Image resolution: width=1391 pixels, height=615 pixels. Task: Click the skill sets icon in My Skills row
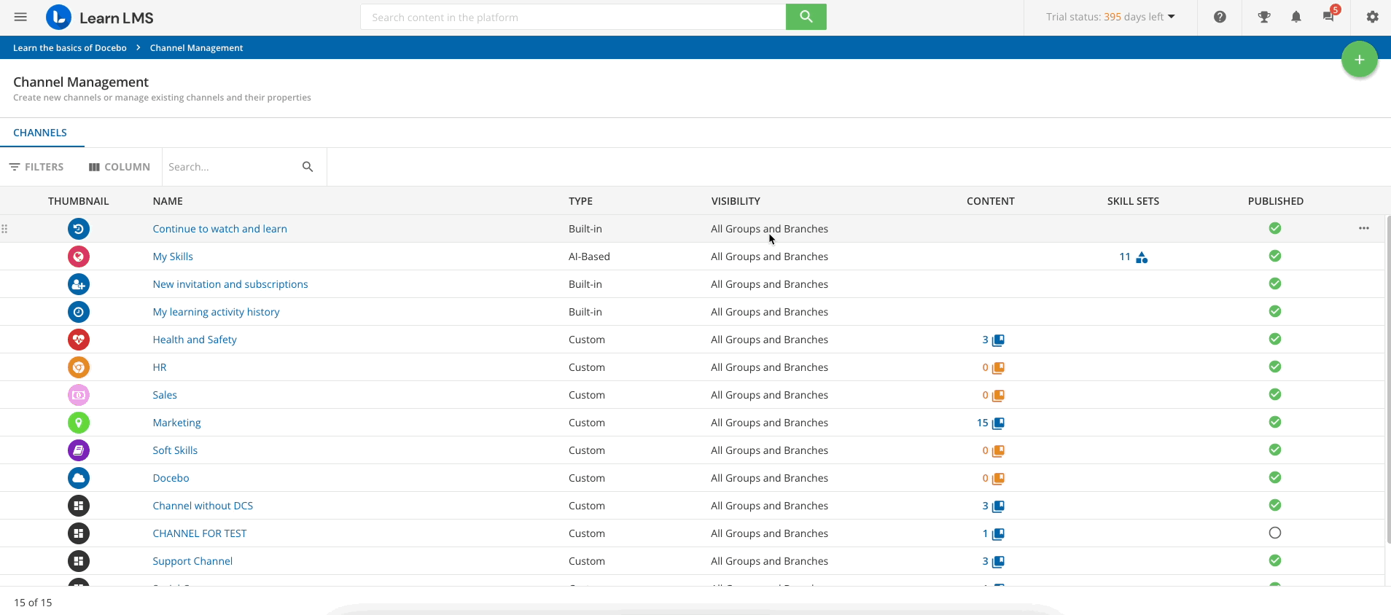click(x=1142, y=257)
